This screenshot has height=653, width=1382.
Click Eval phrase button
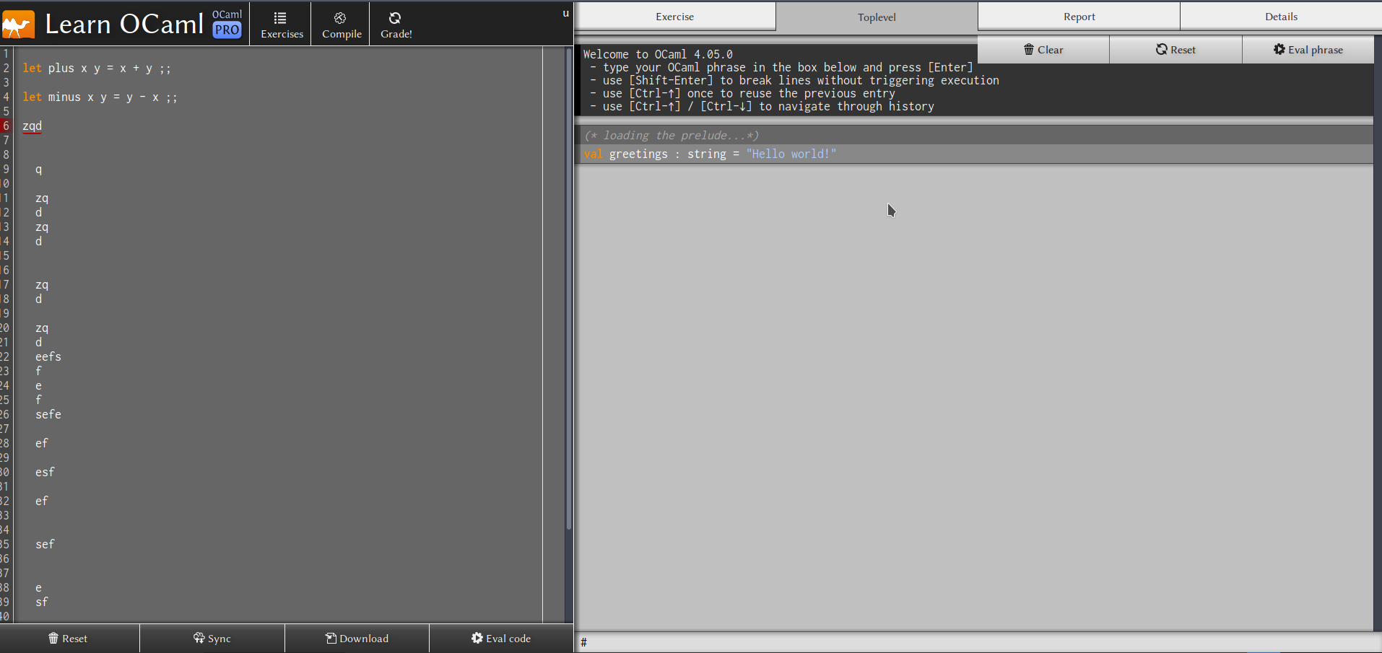click(x=1308, y=50)
